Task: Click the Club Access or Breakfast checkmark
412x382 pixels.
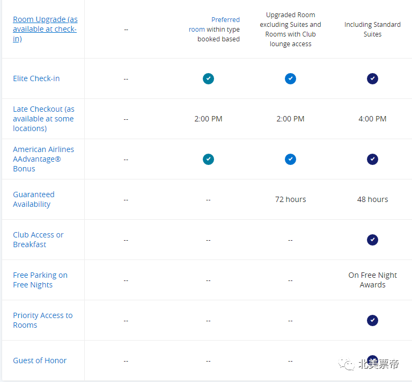Action: click(372, 240)
